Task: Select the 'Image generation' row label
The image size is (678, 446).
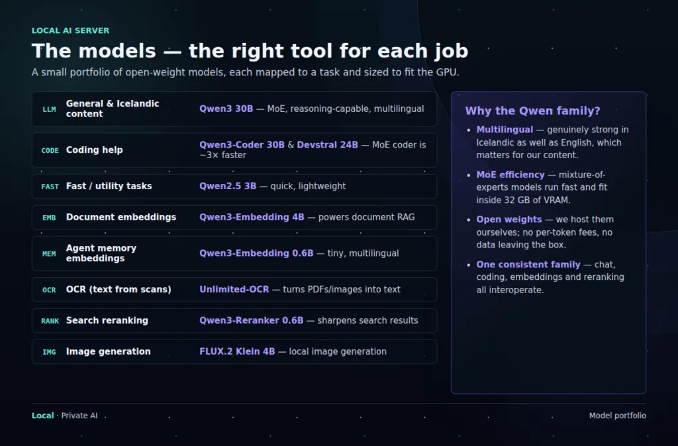Action: [108, 352]
